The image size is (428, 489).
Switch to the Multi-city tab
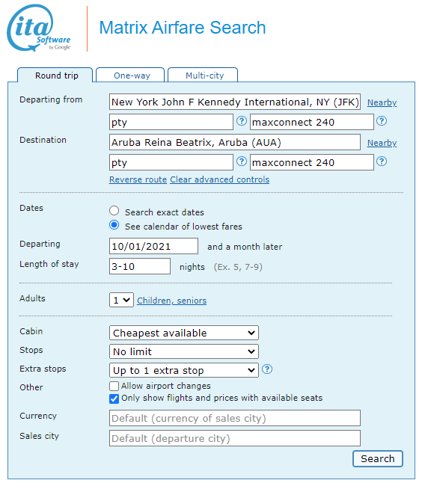click(x=203, y=76)
